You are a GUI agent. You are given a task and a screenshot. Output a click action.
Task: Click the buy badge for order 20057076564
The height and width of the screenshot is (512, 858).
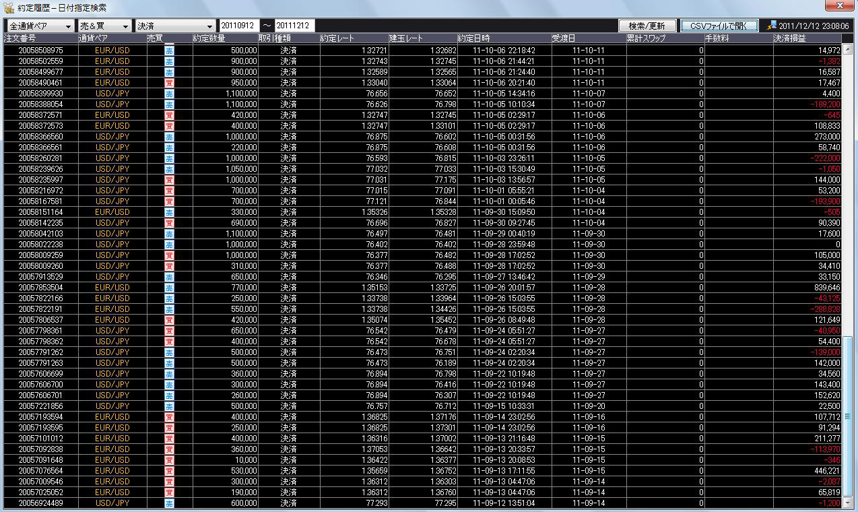(x=169, y=471)
